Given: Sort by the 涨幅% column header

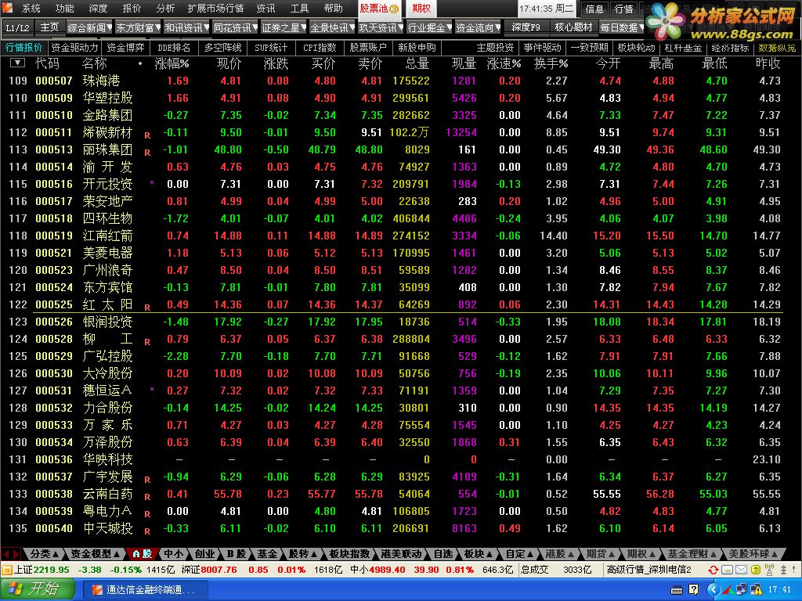Looking at the screenshot, I should pyautogui.click(x=172, y=63).
